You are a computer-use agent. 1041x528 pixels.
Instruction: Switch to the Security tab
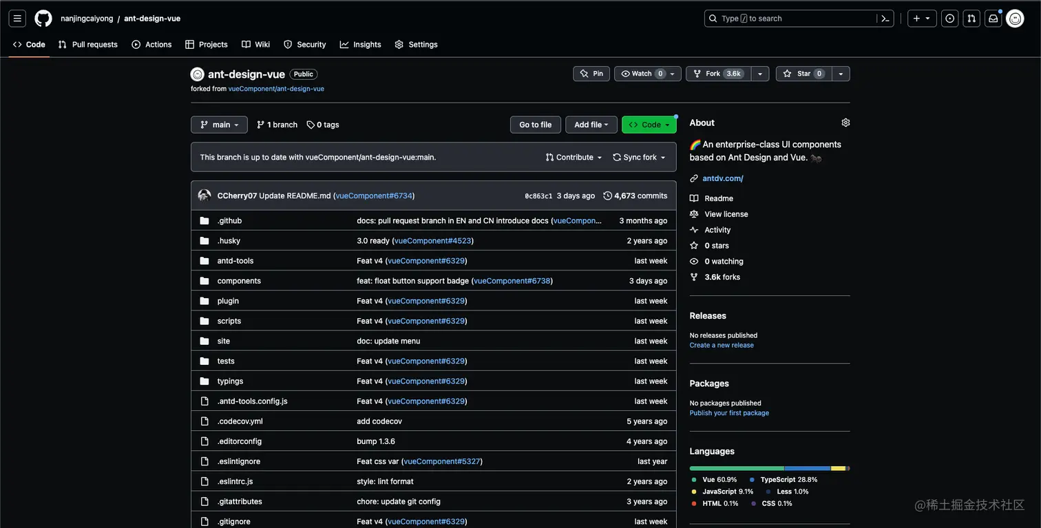(x=304, y=44)
